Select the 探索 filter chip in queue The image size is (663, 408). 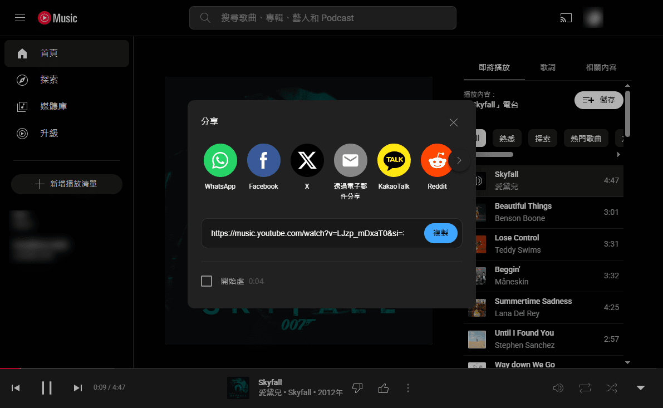coord(543,138)
